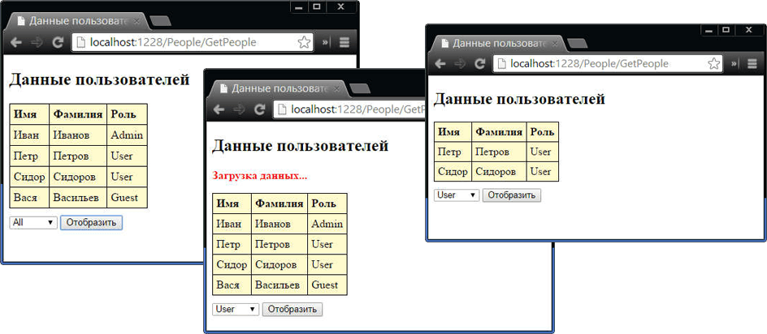
Task: Click back arrow in the middle browser window
Action: [x=219, y=109]
